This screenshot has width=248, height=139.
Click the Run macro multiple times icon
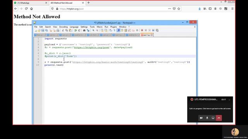(153, 30)
